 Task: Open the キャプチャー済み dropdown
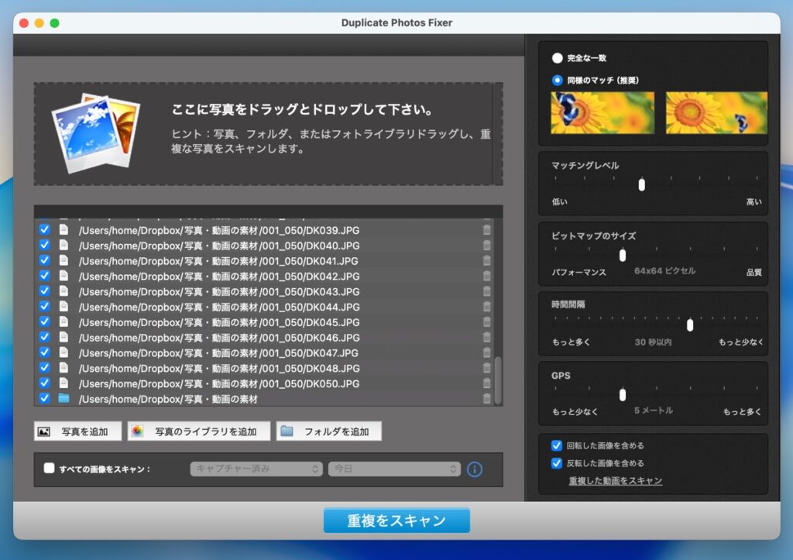click(x=256, y=469)
